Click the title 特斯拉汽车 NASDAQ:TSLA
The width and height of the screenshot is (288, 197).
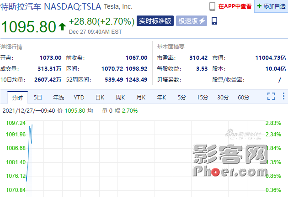coord(51,6)
